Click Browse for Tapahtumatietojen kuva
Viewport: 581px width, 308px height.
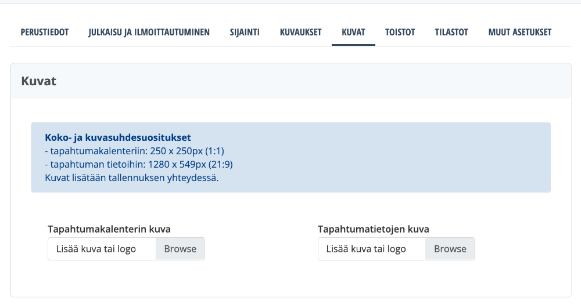[450, 249]
